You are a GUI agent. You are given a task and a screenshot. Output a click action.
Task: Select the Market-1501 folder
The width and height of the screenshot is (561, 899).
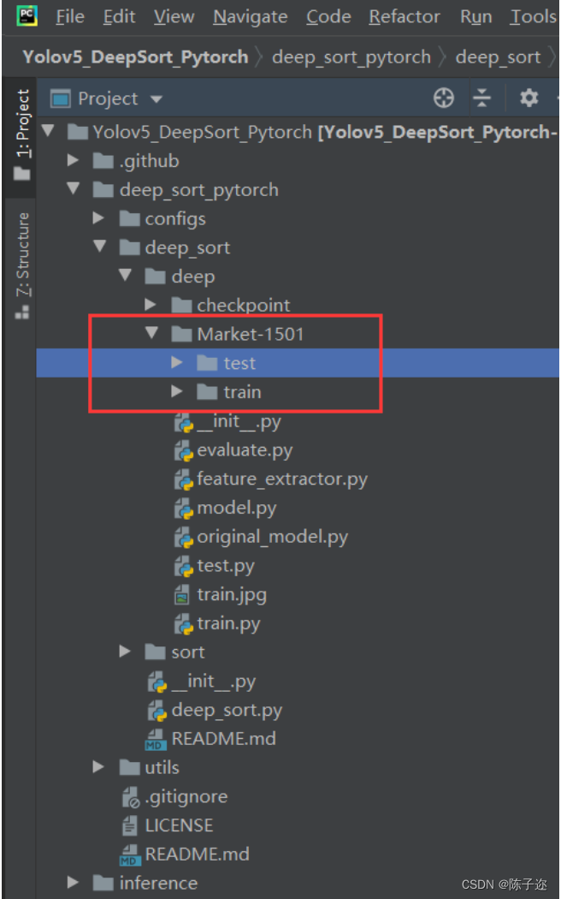coord(238,334)
